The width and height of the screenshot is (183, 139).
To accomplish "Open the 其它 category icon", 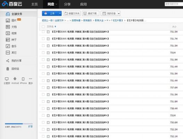I will point(8,52).
